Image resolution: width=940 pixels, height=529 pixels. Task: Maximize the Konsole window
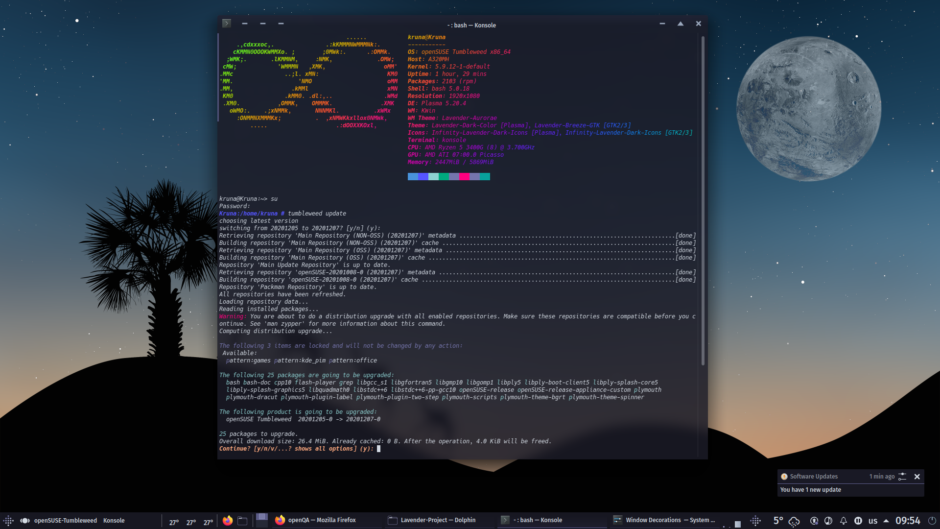[x=680, y=24]
